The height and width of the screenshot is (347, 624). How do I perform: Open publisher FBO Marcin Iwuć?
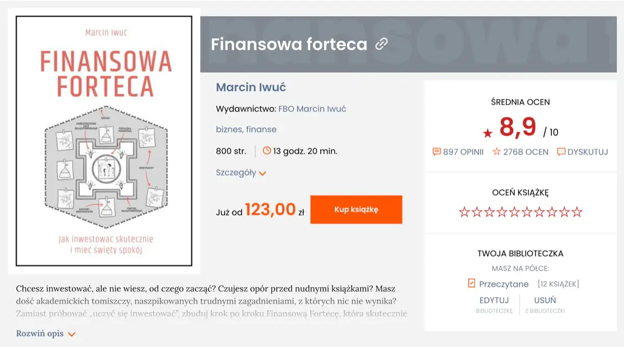click(312, 109)
